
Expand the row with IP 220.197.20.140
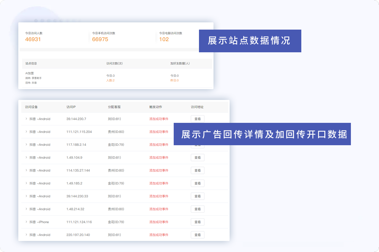(x=26, y=235)
